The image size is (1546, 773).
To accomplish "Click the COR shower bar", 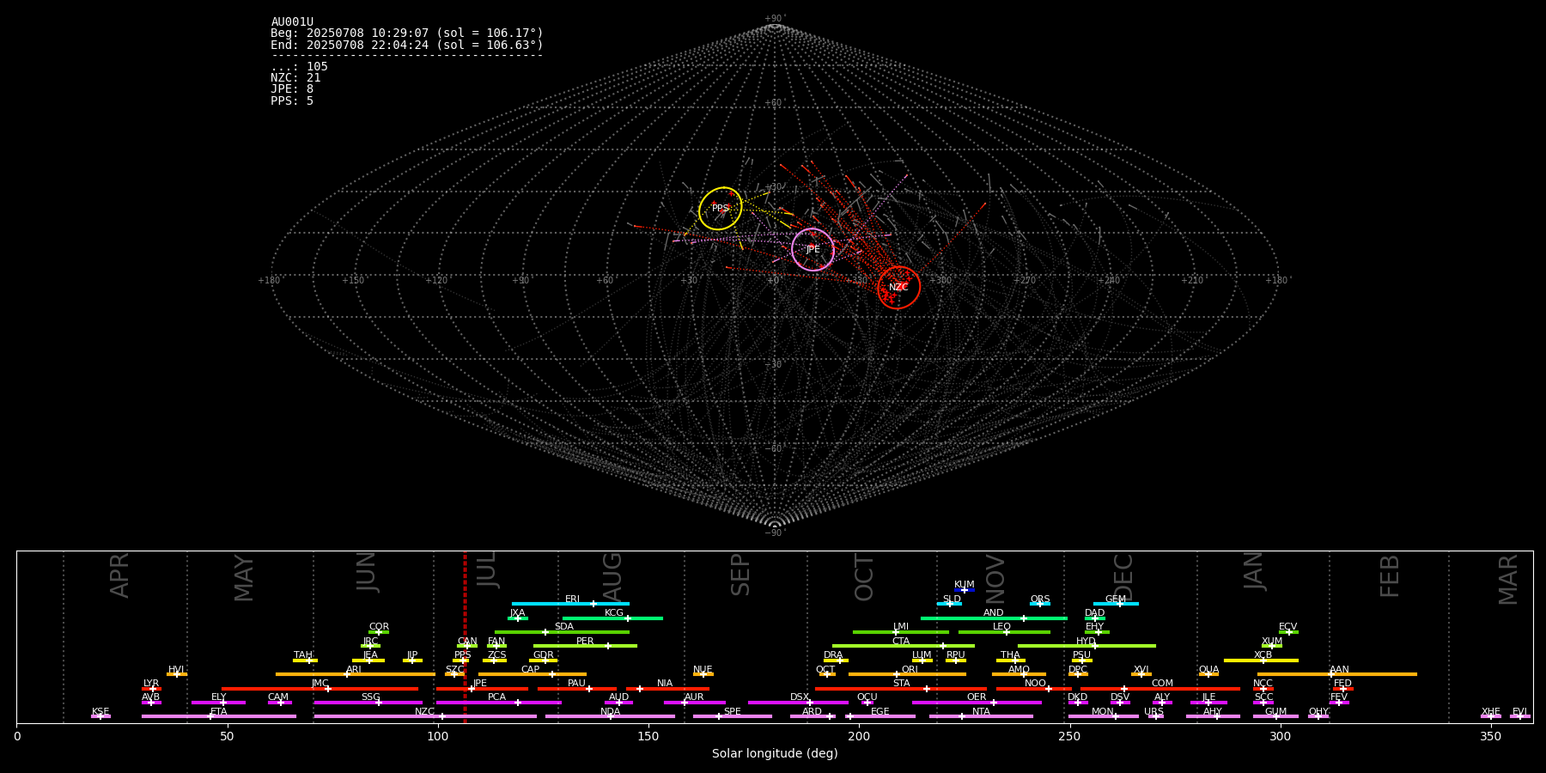I will click(379, 632).
